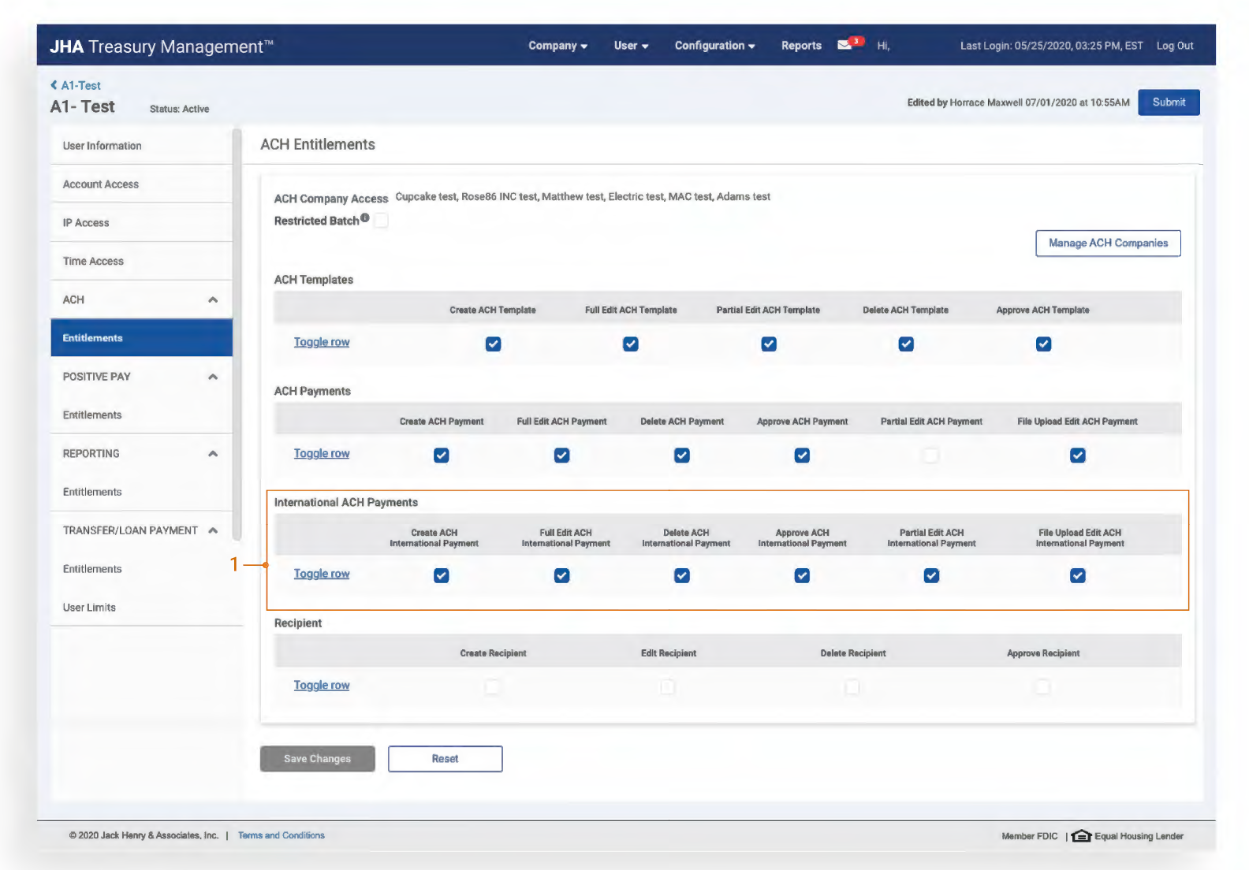1249x870 pixels.
Task: Click the Equal Housing Lender icon
Action: (1081, 836)
